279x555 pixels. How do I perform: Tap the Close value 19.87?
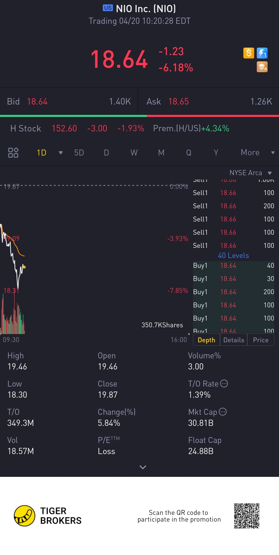[108, 395]
